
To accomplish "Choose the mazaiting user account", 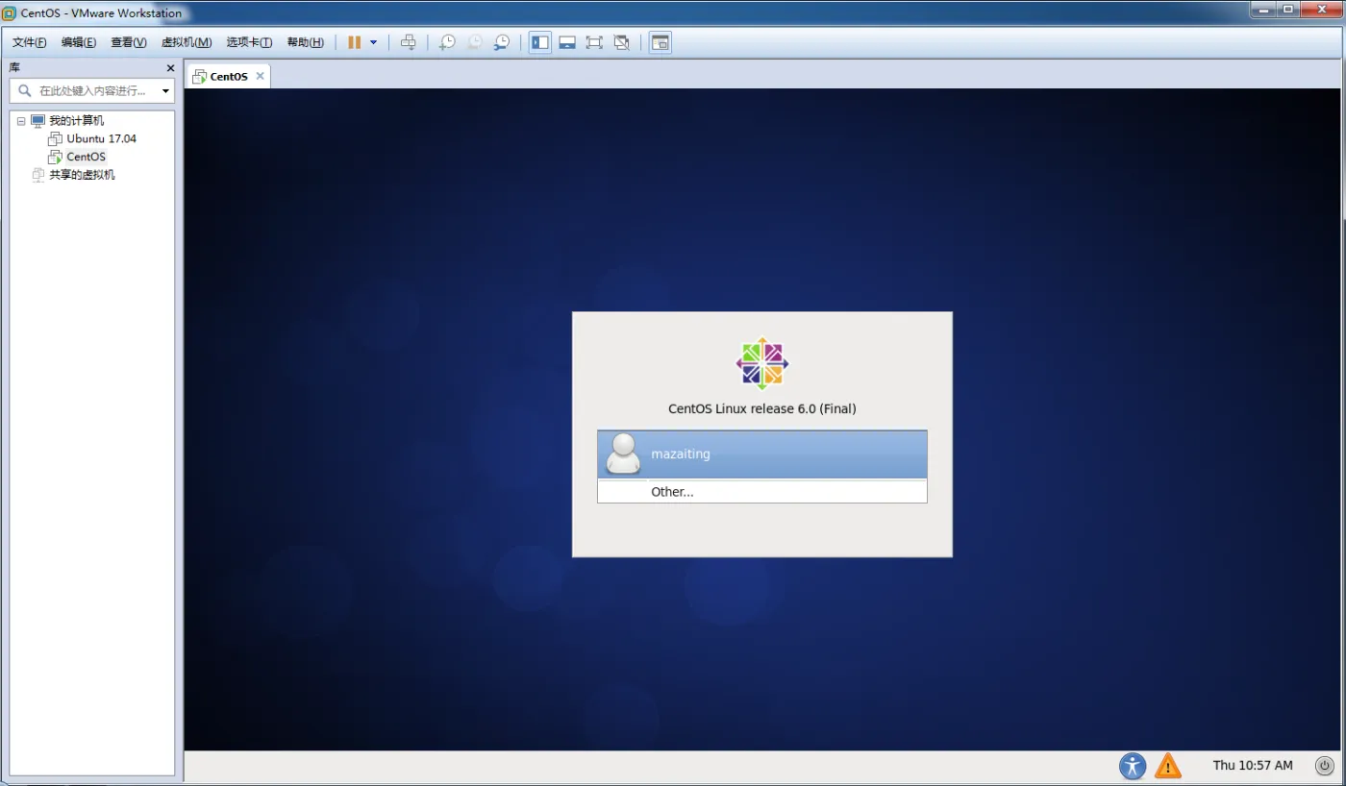I will [x=761, y=454].
